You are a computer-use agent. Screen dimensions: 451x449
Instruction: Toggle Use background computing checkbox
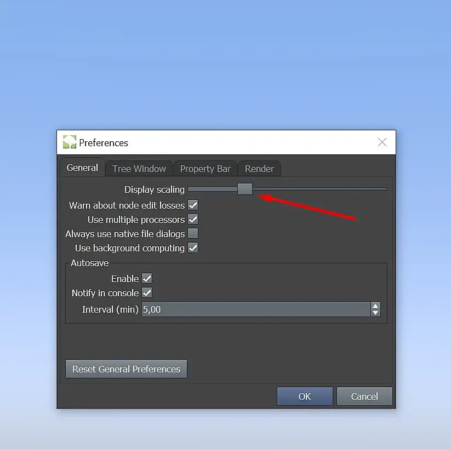[193, 248]
